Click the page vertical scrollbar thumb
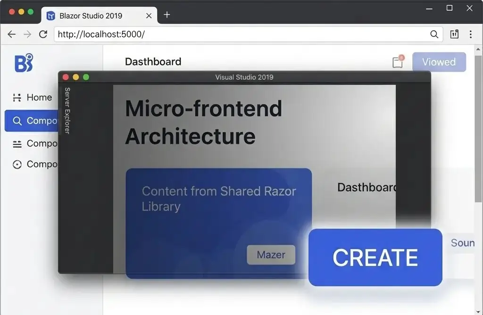This screenshot has width=483, height=315. point(478,129)
